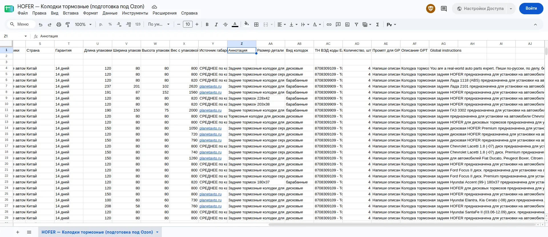Expand the name box dropdown arrow
This screenshot has height=237, width=548.
pyautogui.click(x=26, y=36)
